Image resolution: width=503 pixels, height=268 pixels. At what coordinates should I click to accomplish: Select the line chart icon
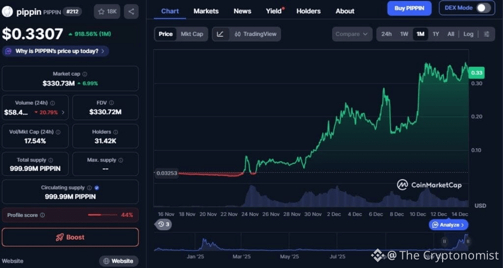(x=221, y=34)
